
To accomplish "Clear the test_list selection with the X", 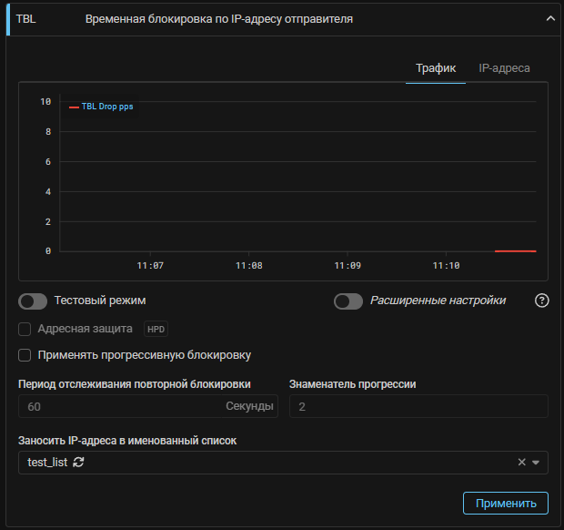I will click(521, 463).
